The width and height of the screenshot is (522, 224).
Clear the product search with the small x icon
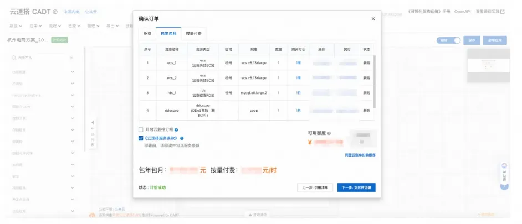[71, 58]
